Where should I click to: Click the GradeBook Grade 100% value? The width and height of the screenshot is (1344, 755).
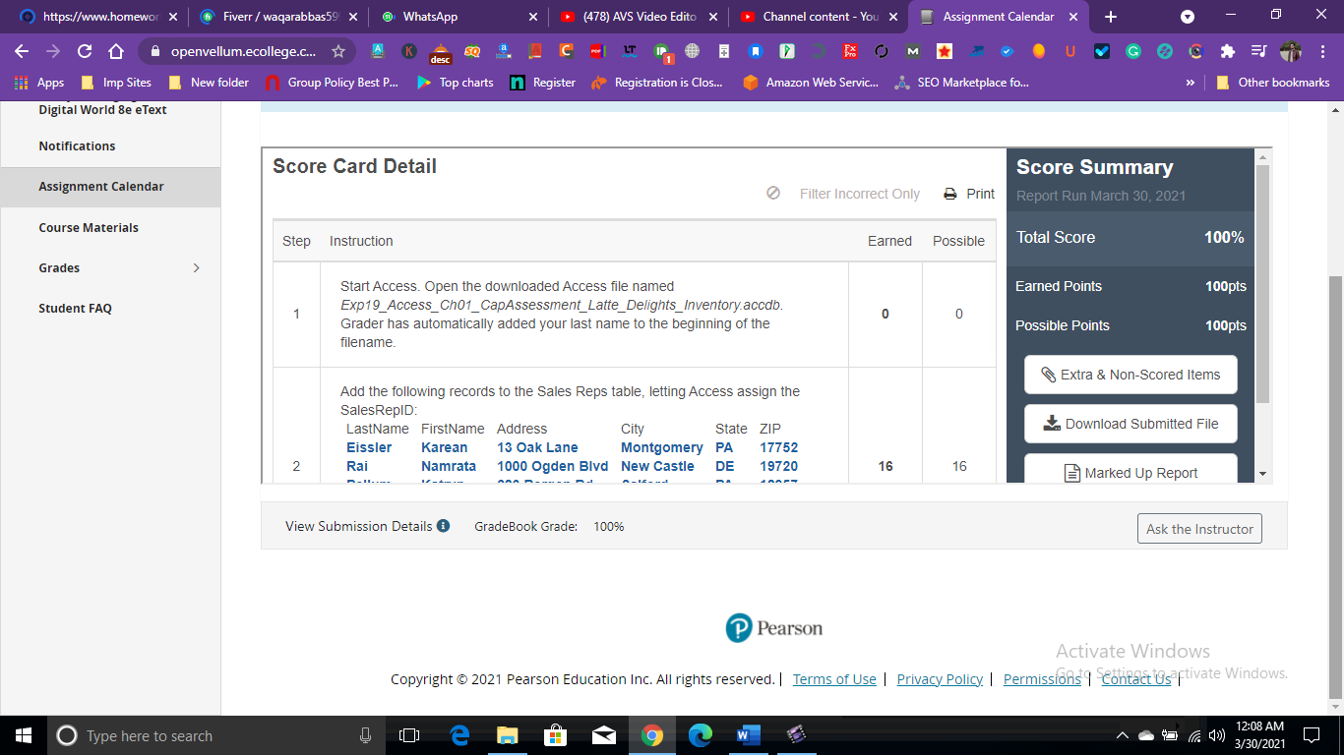[x=608, y=526]
